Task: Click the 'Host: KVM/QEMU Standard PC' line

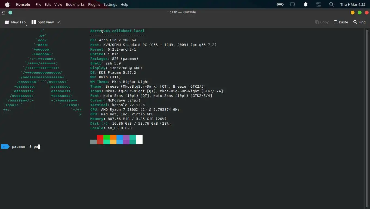Action: click(x=153, y=45)
